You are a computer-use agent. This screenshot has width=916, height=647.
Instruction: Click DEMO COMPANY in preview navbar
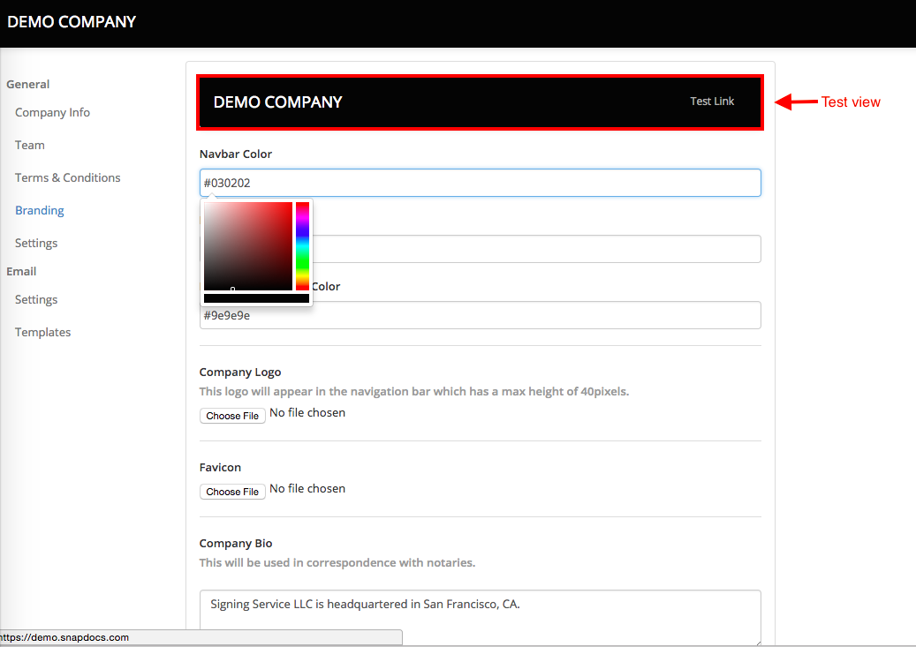point(277,102)
